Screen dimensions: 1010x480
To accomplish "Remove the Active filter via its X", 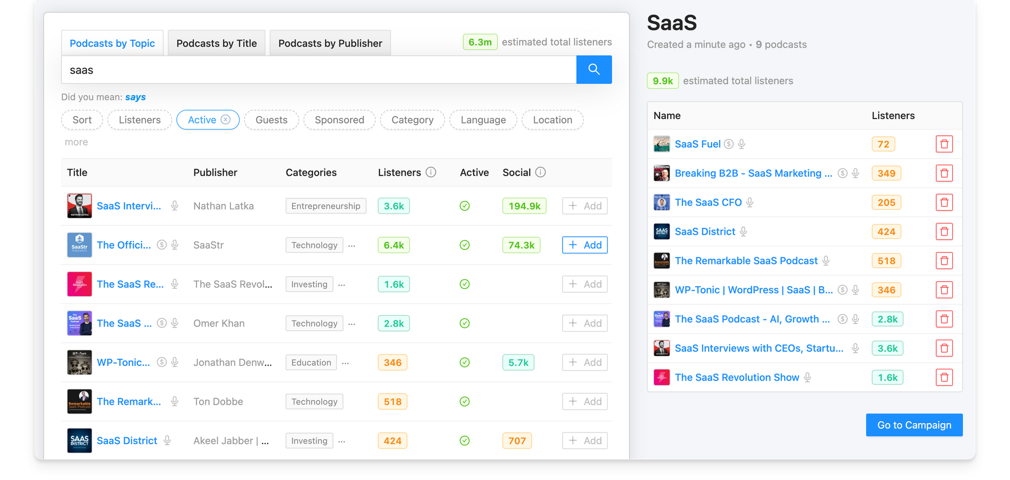I will [x=226, y=120].
